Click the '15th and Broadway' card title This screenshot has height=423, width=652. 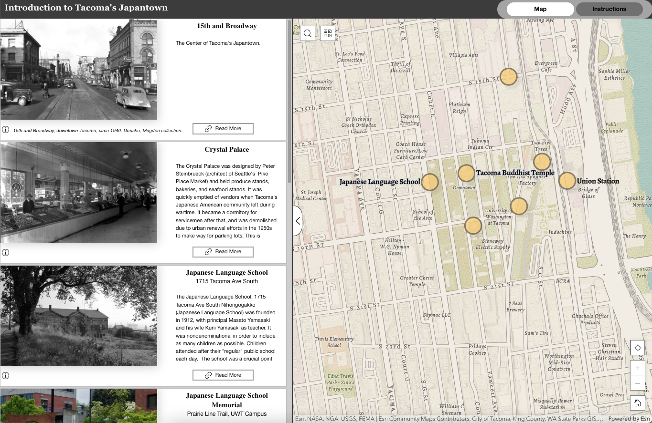[x=227, y=26]
